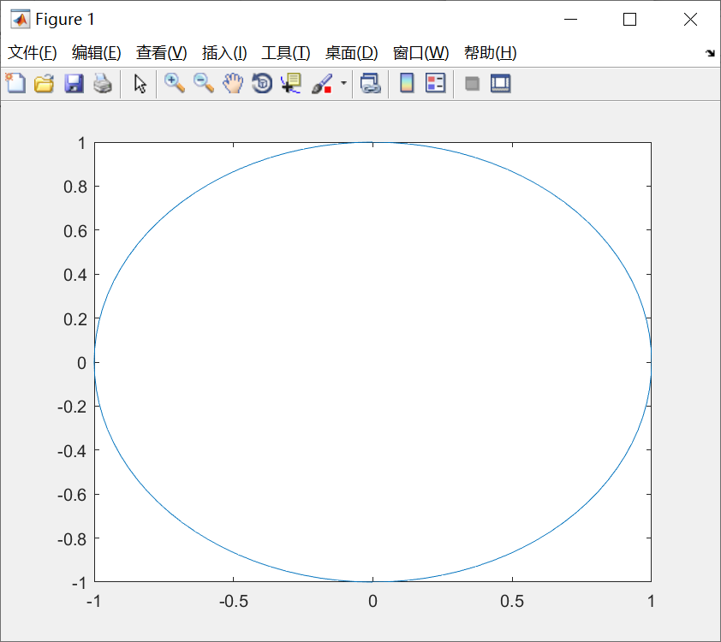This screenshot has width=721, height=642.
Task: Minimize the Figure 1 window
Action: pos(570,20)
